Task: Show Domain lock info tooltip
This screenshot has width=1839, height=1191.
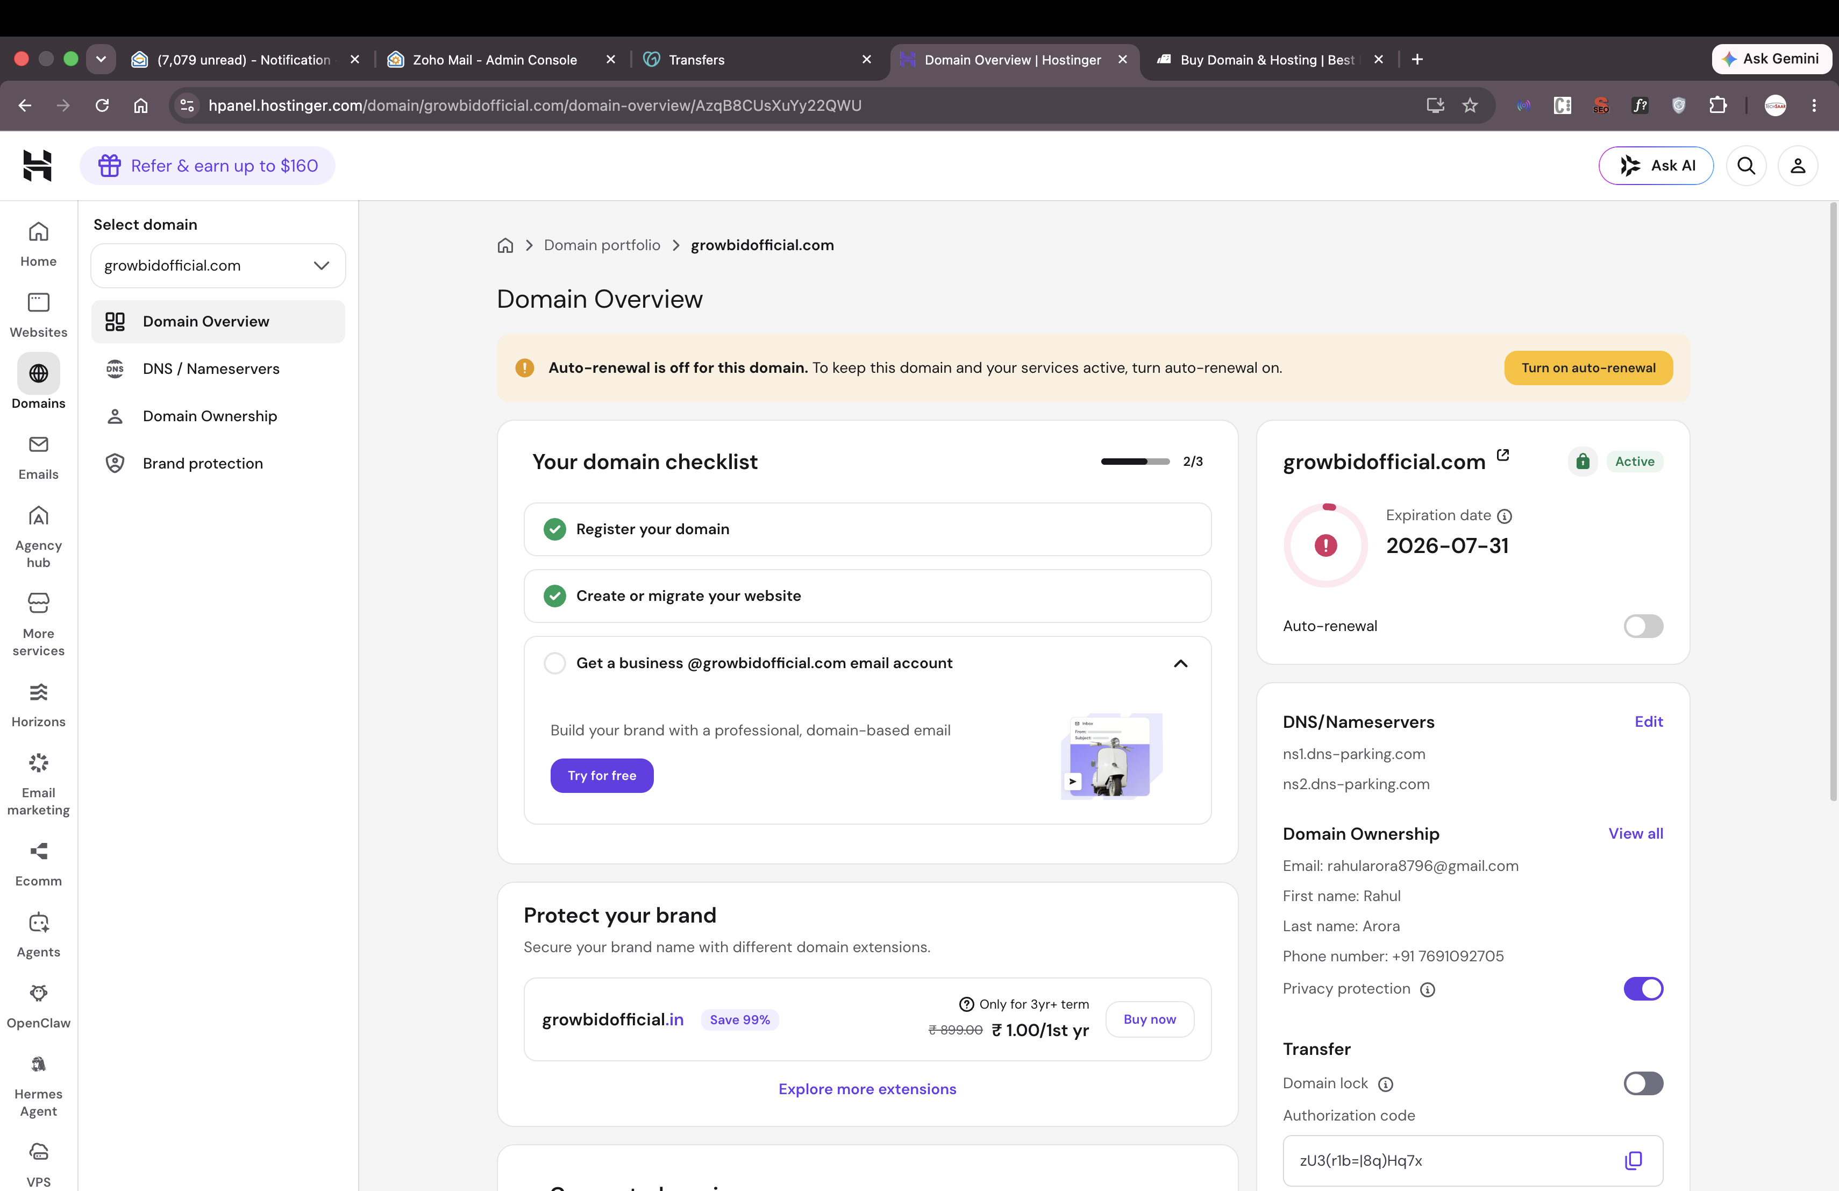Action: pyautogui.click(x=1385, y=1084)
